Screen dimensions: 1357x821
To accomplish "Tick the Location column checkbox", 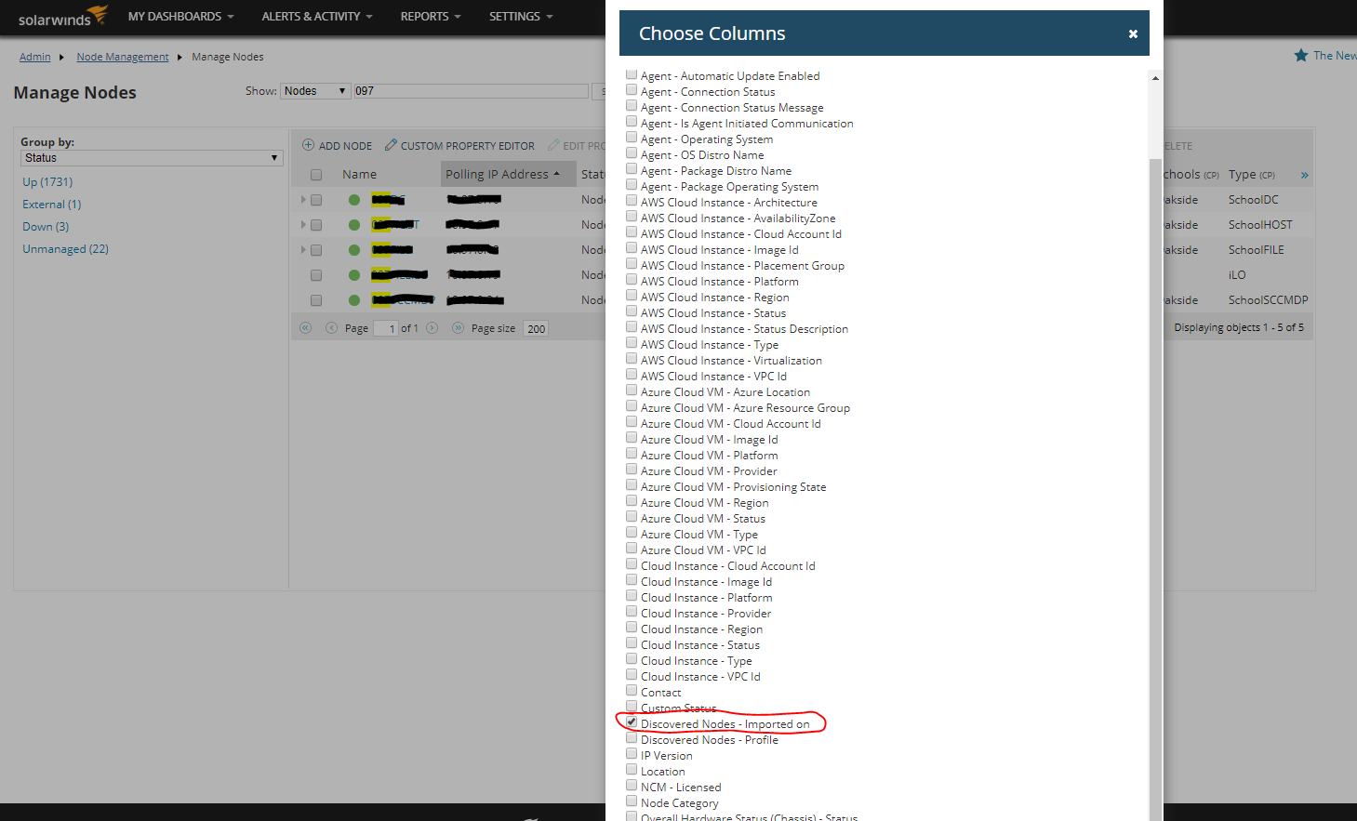I will pos(632,770).
